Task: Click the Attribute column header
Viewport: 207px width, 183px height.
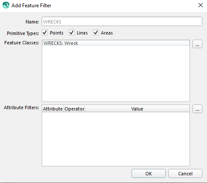Action: click(53, 109)
